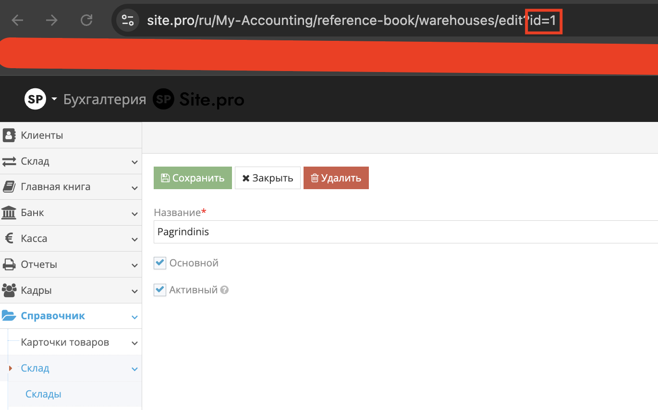This screenshot has width=658, height=410.
Task: Open the SP account dropdown arrow
Action: (x=54, y=99)
